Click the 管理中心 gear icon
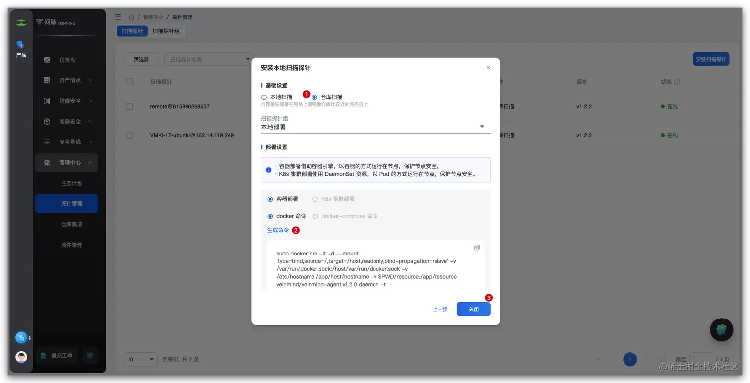Viewport: 750px width, 383px height. tap(47, 162)
